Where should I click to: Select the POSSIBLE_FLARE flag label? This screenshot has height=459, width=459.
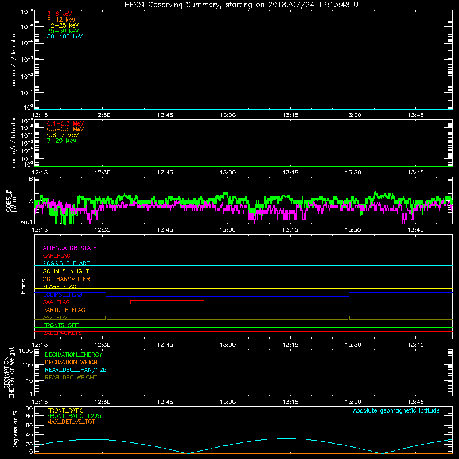tap(66, 263)
